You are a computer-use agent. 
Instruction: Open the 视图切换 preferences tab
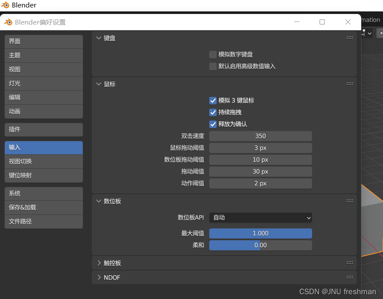(44, 161)
